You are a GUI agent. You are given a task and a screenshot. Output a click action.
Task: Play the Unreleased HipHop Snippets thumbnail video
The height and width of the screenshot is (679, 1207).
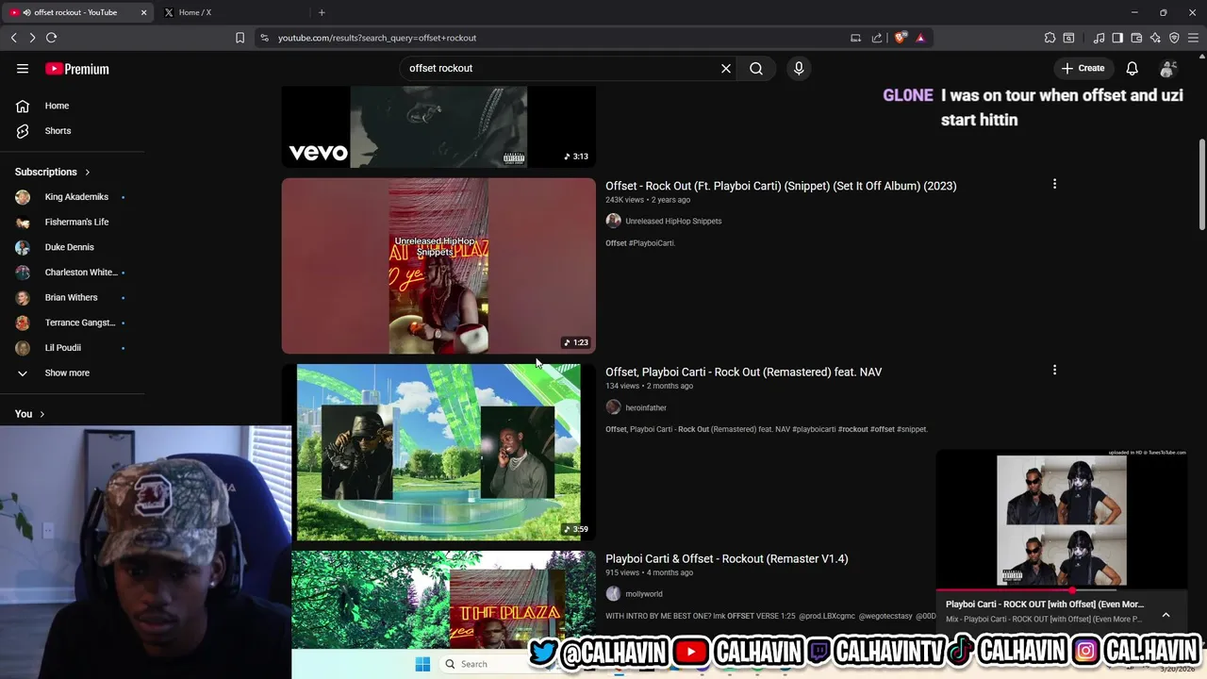[438, 266]
